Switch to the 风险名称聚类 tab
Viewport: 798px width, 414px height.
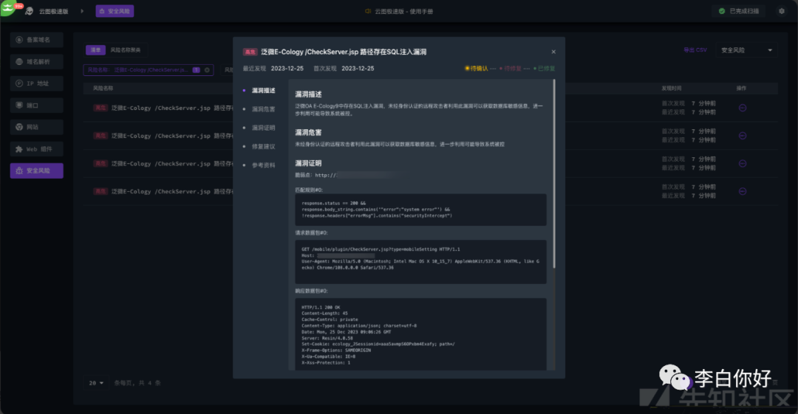pos(125,50)
